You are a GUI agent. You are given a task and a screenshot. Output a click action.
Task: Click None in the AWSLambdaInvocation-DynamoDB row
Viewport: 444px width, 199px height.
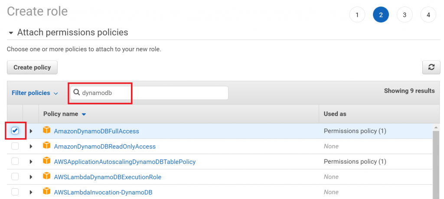(x=331, y=192)
